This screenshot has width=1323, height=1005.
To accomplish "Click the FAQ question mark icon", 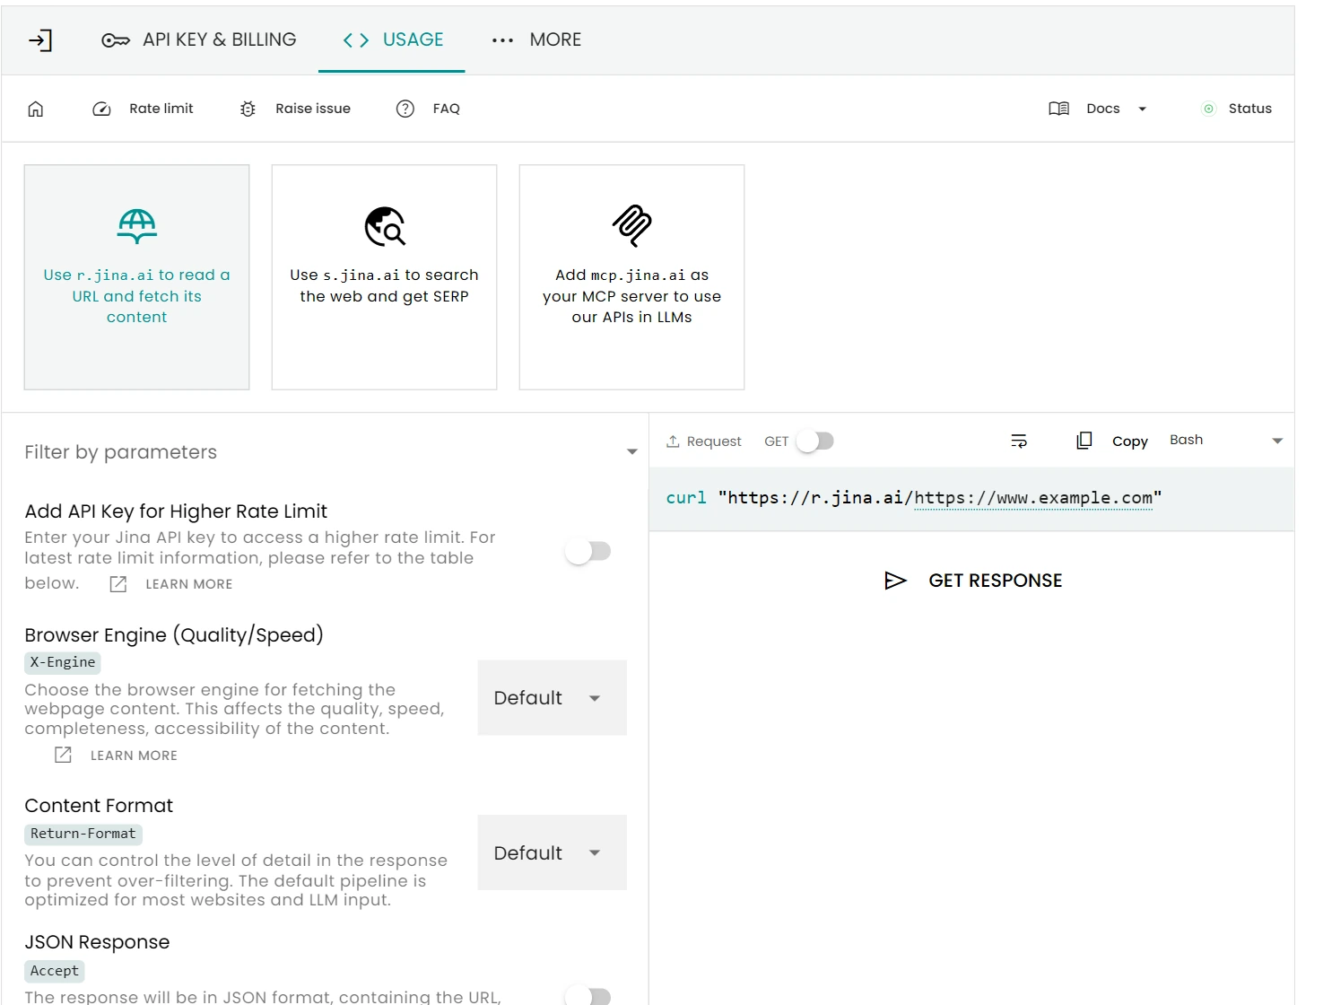I will tap(405, 109).
